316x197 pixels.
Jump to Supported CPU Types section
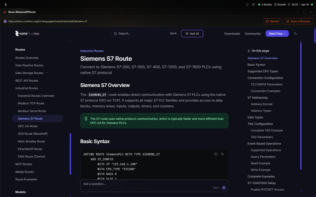point(263,71)
